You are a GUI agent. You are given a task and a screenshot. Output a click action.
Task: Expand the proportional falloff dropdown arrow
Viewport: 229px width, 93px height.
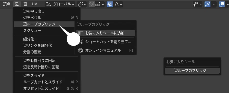[121, 4]
